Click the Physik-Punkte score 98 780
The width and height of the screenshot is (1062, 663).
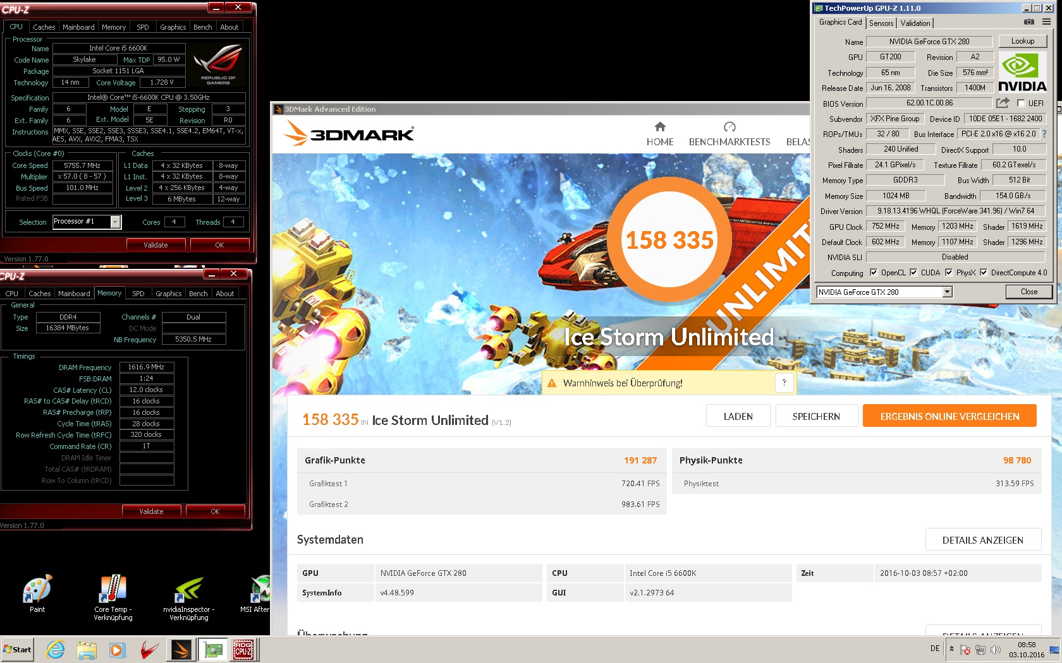(1017, 460)
